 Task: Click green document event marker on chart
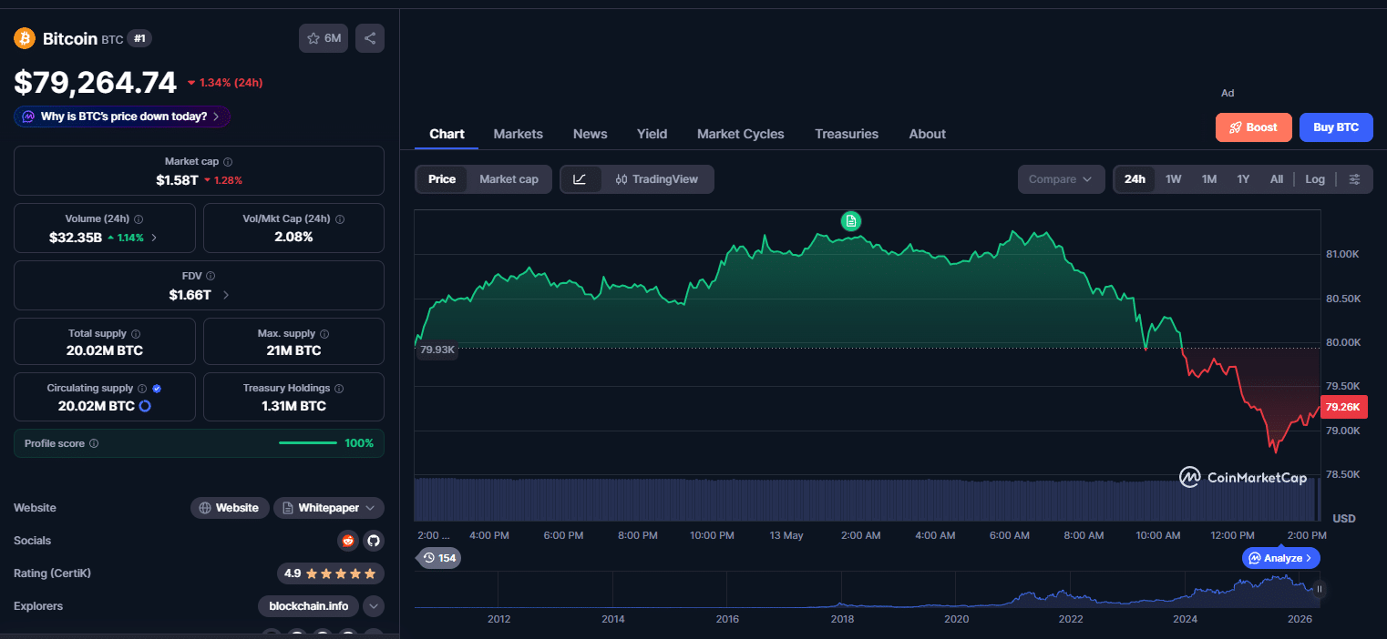[850, 221]
